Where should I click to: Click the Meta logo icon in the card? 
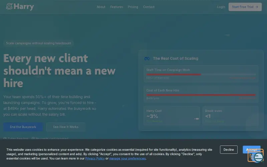point(147,59)
